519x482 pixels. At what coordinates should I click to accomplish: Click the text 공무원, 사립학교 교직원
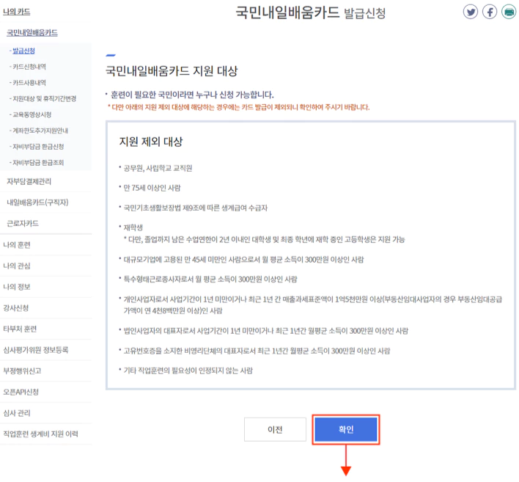tap(158, 168)
